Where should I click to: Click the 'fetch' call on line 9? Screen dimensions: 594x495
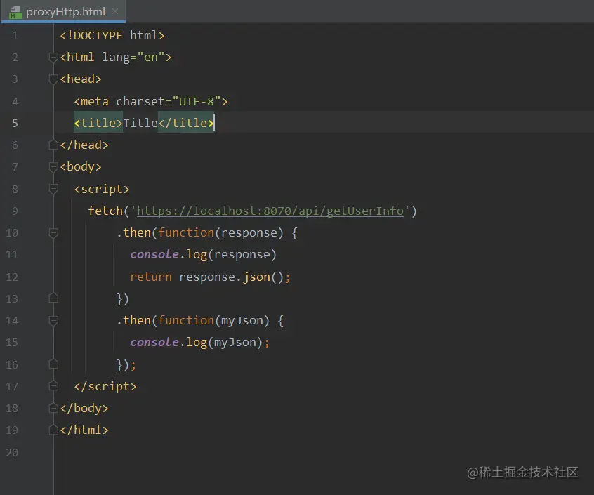click(105, 211)
